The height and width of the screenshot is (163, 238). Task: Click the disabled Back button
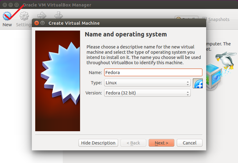tap(133, 143)
